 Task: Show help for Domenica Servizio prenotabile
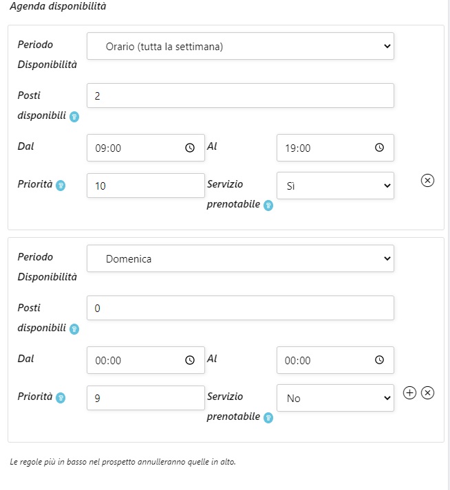tap(268, 417)
